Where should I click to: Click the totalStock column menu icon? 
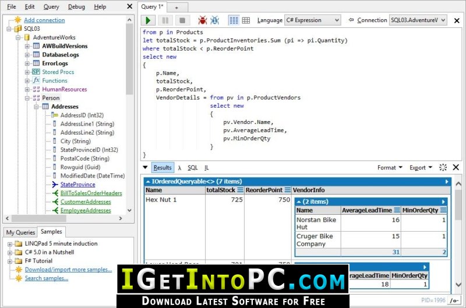pos(239,190)
